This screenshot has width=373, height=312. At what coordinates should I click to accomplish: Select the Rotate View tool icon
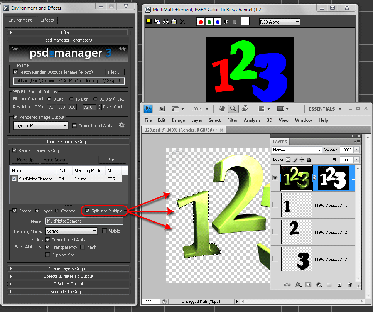pyautogui.click(x=245, y=109)
